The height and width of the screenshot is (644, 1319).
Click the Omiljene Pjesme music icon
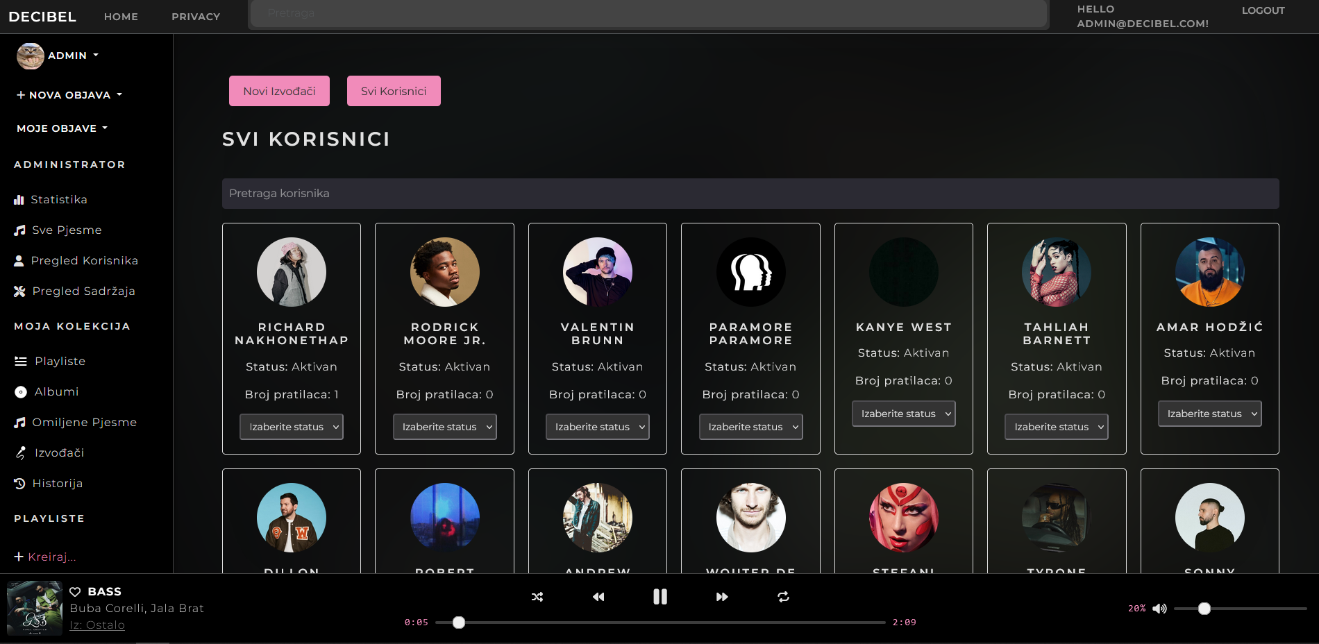[x=19, y=423]
